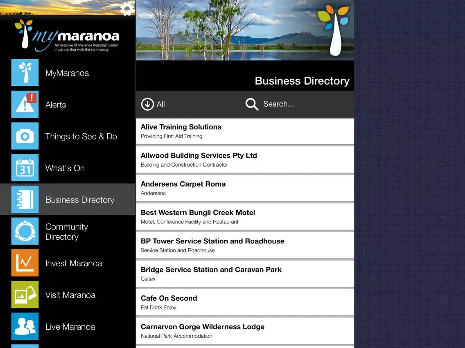Click the lake landscape banner image
The image size is (465, 348).
coord(245,30)
